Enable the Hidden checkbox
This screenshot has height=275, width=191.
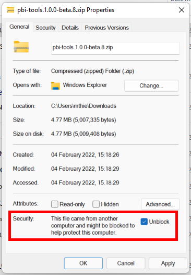coord(96,204)
